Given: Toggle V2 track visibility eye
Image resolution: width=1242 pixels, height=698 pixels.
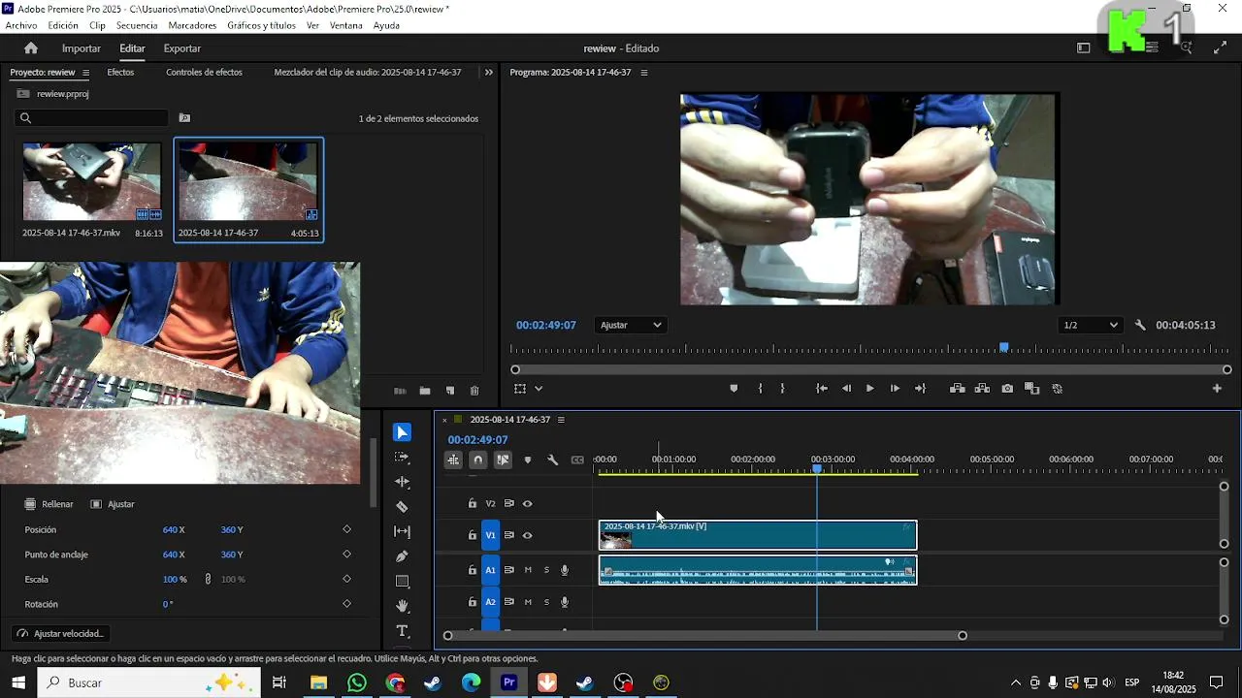Looking at the screenshot, I should click(x=528, y=504).
